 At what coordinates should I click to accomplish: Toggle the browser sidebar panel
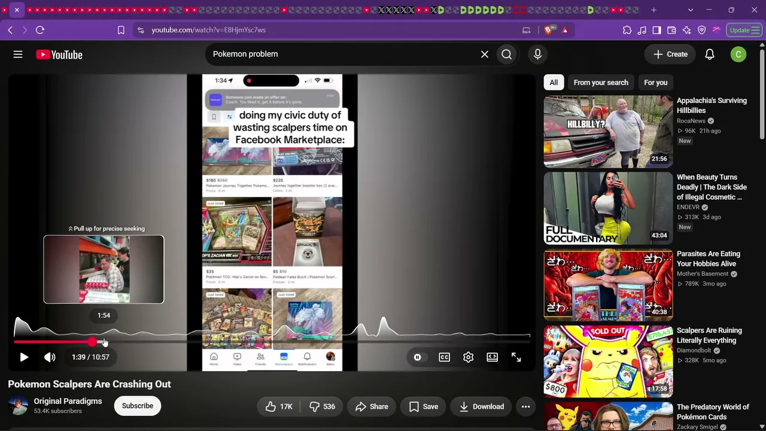656,30
